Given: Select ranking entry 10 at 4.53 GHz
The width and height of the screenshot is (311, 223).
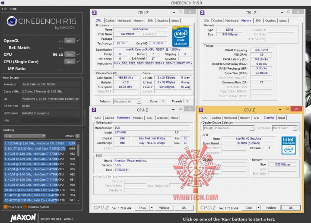Looking at the screenshot, I should (x=40, y=190).
